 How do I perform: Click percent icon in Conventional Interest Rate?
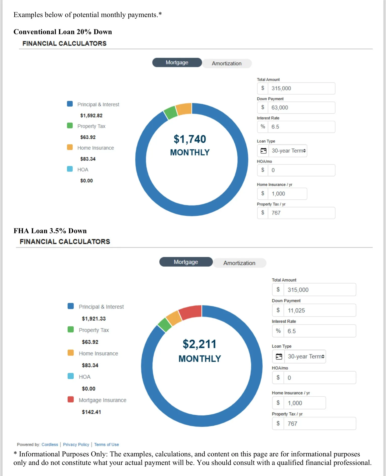point(263,127)
